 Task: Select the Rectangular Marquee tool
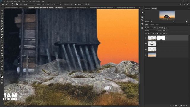pyautogui.click(x=2, y=13)
